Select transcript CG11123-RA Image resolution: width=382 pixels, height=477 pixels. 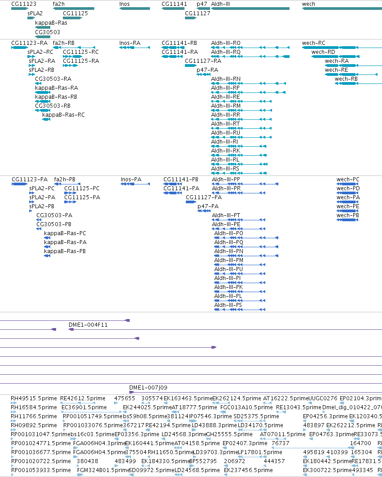[x=30, y=43]
